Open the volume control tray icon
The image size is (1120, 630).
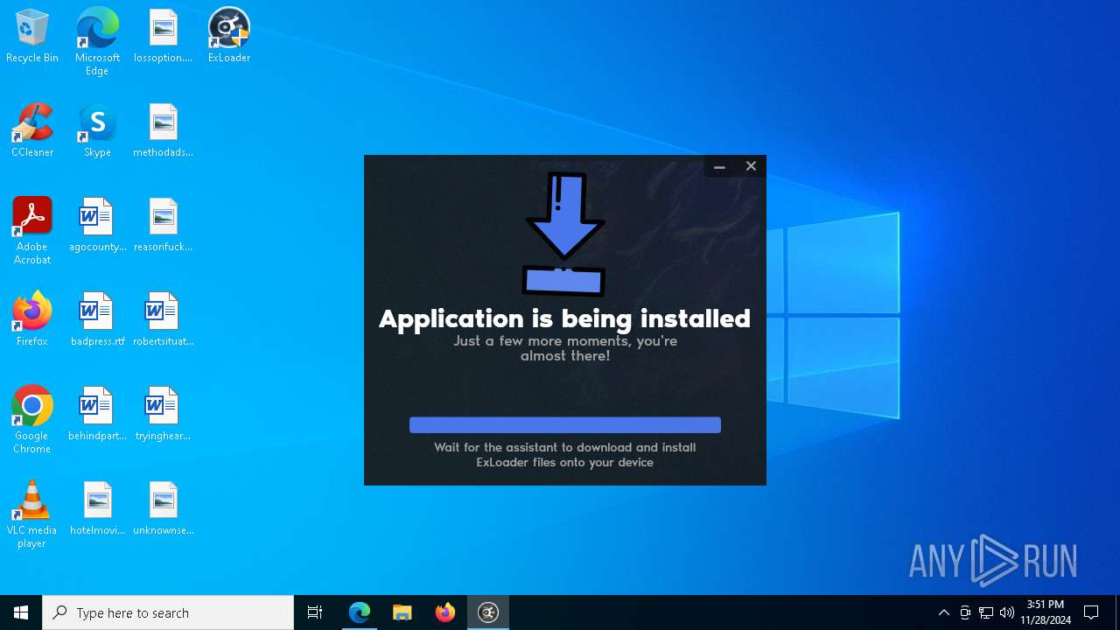[x=1007, y=612]
